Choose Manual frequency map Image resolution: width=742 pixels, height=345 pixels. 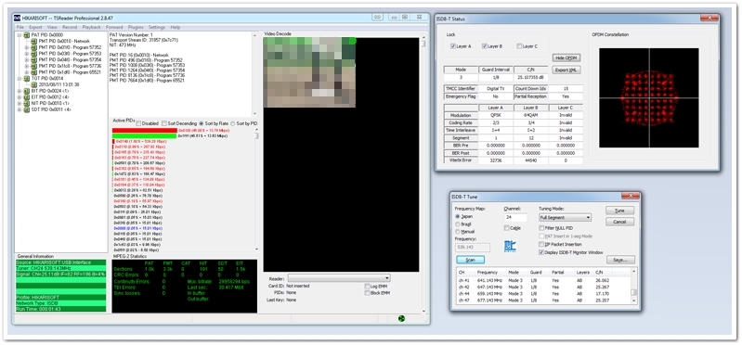coord(457,232)
